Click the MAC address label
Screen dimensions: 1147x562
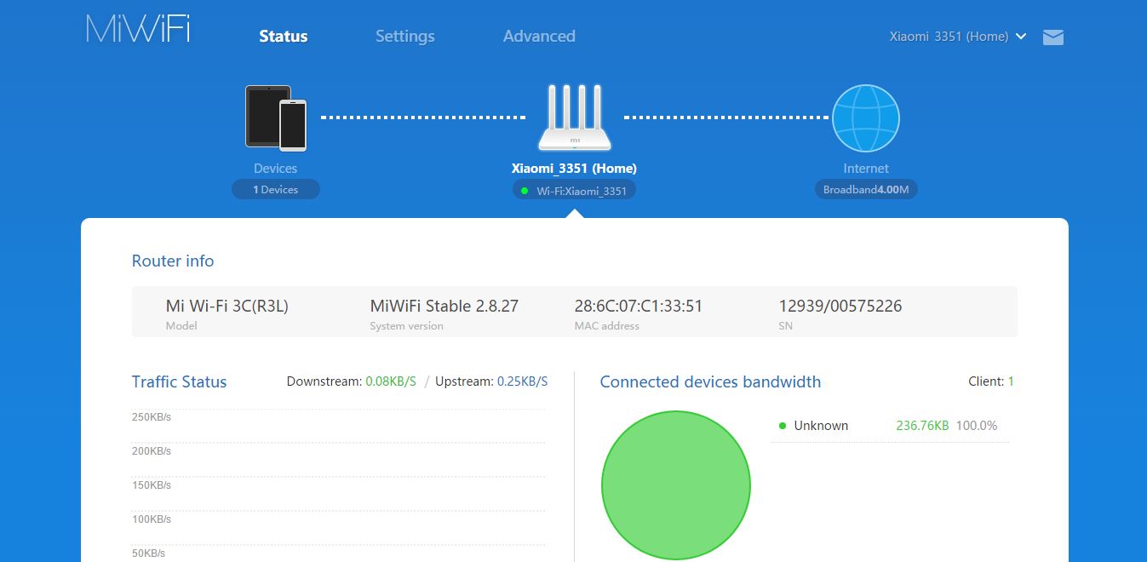coord(607,326)
